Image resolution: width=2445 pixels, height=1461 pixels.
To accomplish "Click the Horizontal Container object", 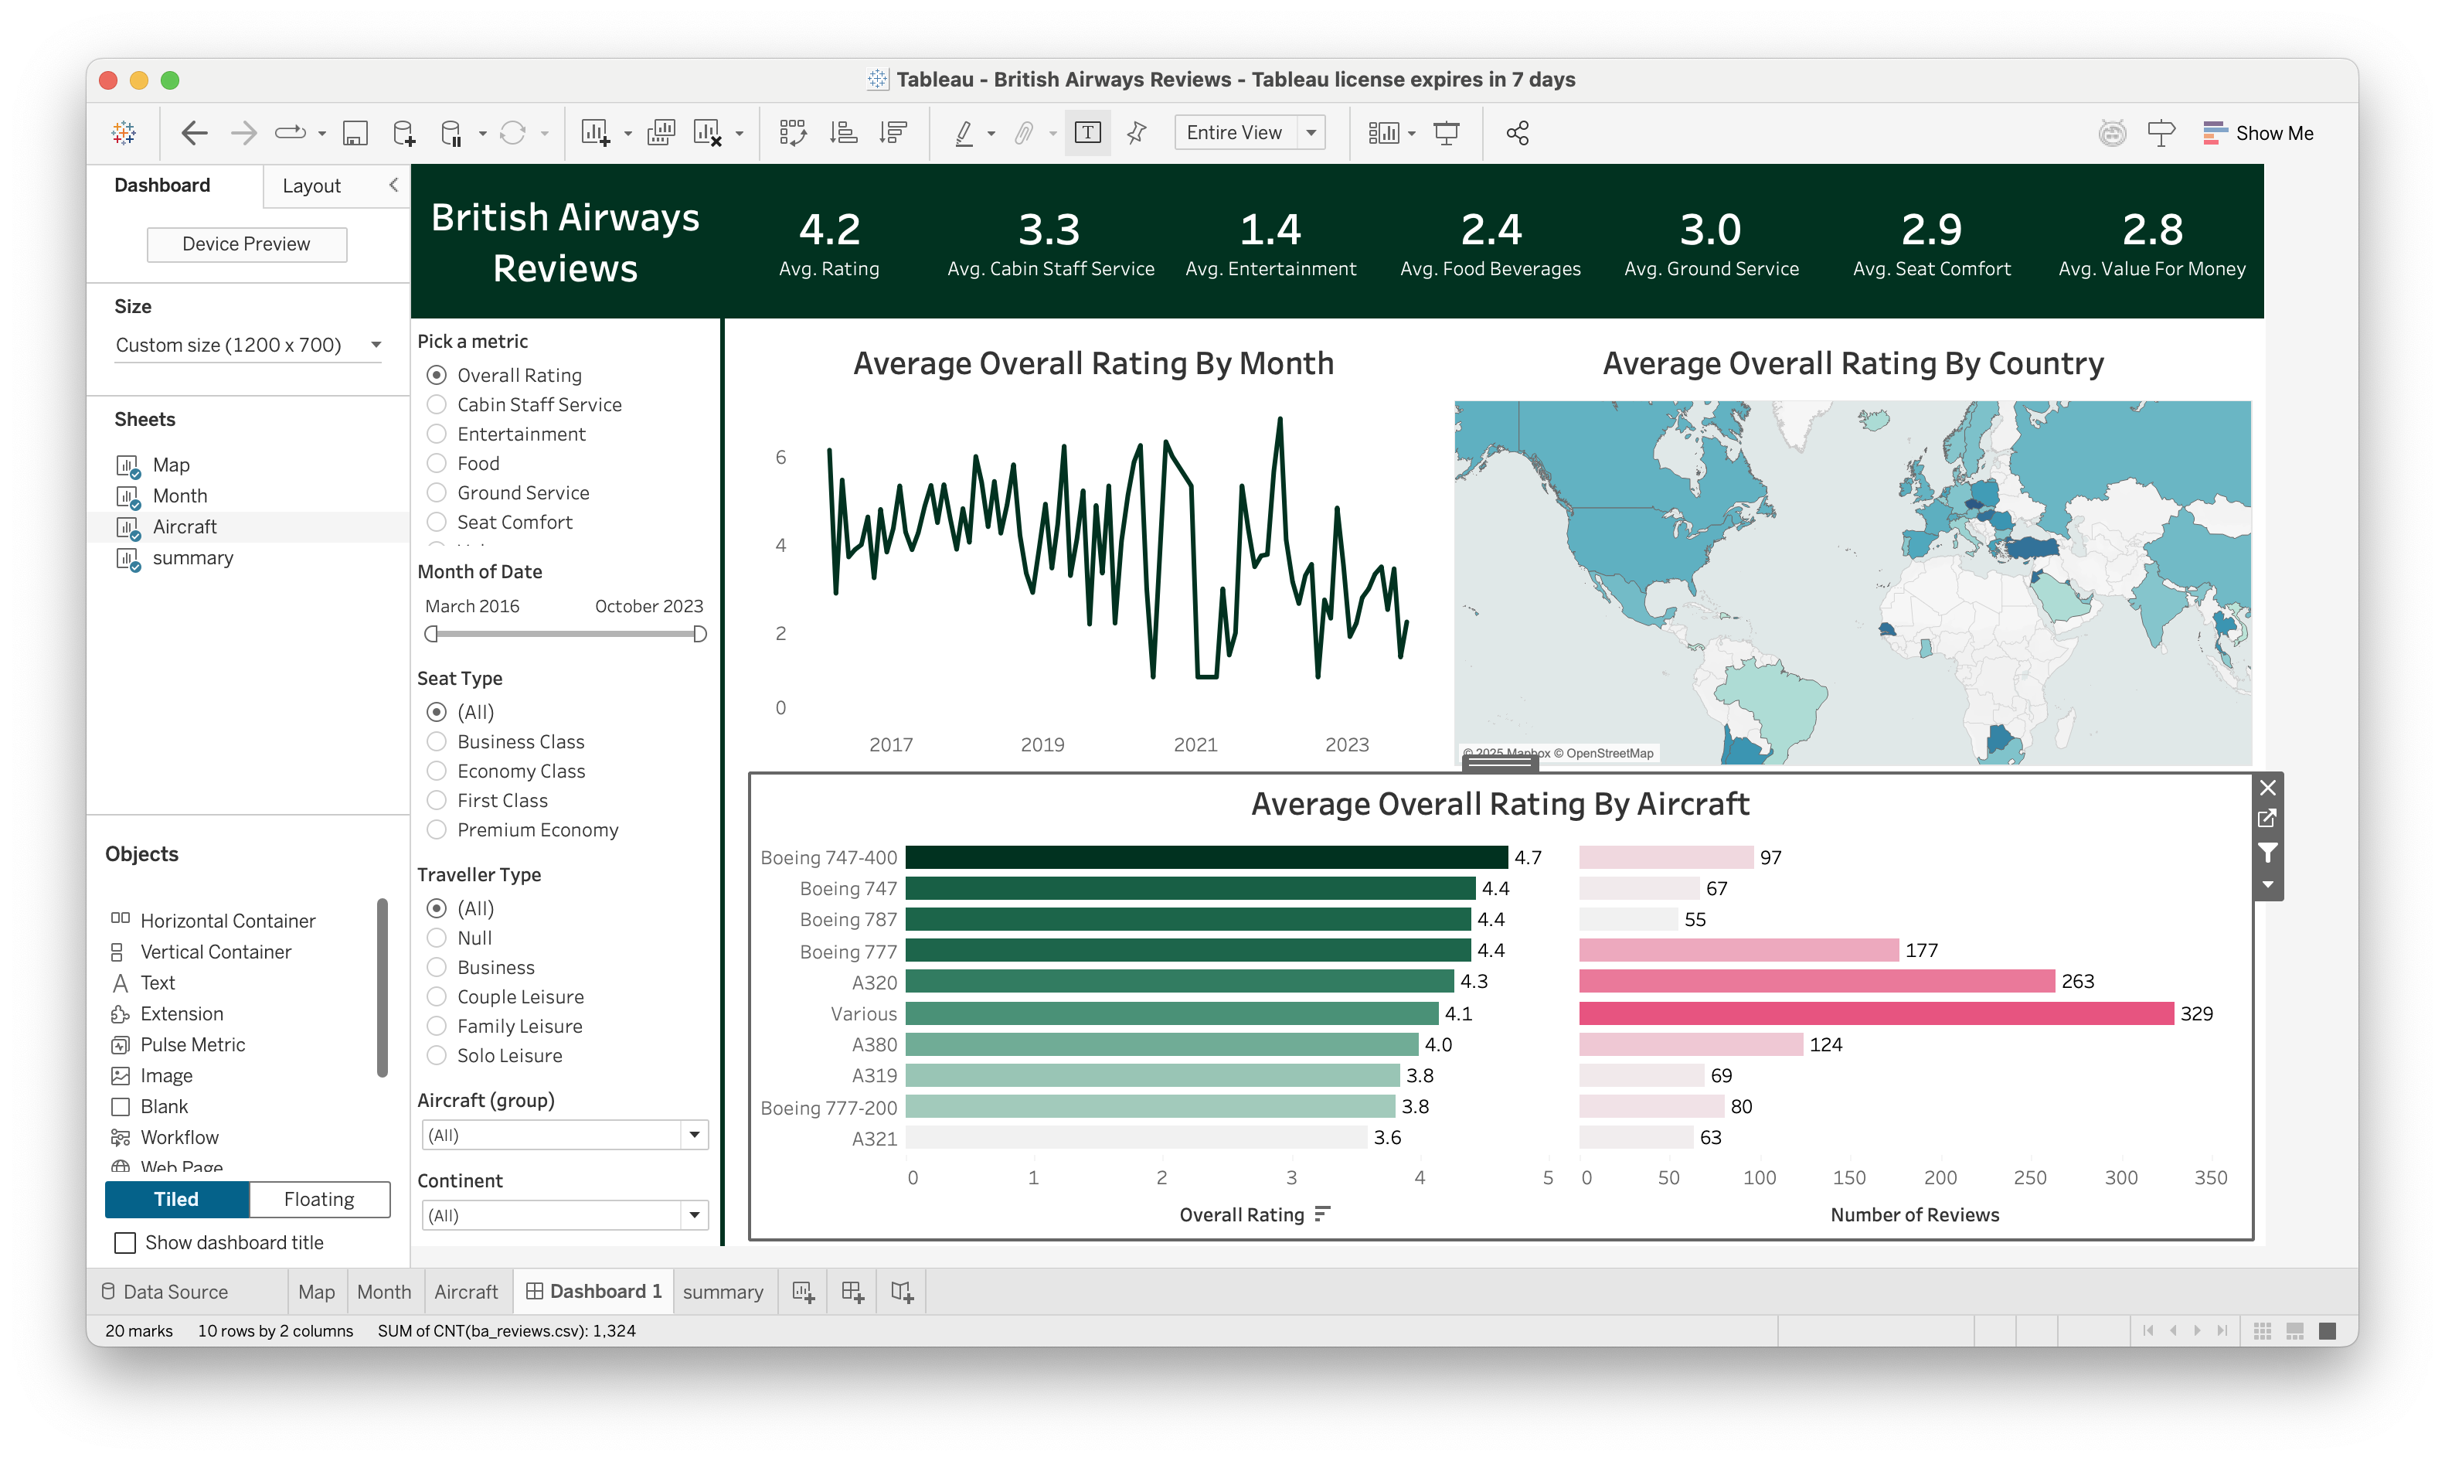I will click(x=213, y=921).
